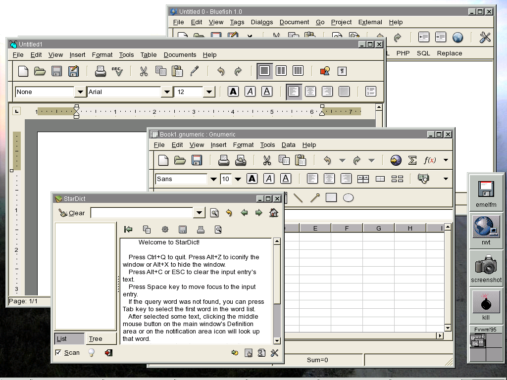Screen dimensions: 507x380
Task: Open font size 12 dropdown
Action: coord(209,92)
